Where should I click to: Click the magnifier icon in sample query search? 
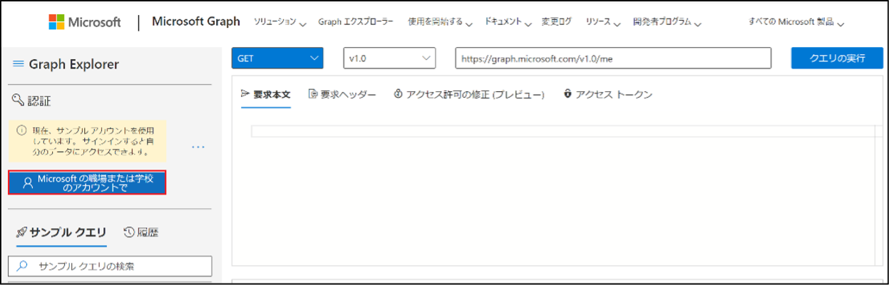22,266
